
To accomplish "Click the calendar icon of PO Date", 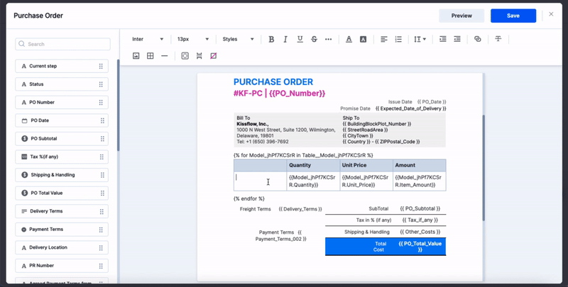I will coord(25,120).
